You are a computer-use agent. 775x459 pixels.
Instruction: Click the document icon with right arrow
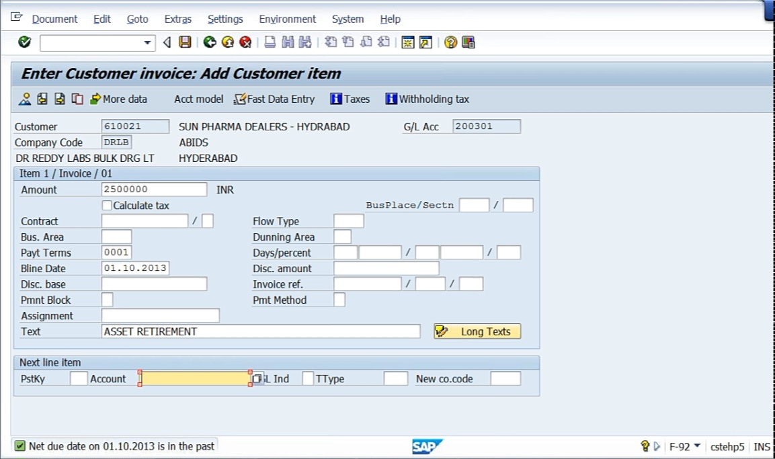pyautogui.click(x=60, y=99)
